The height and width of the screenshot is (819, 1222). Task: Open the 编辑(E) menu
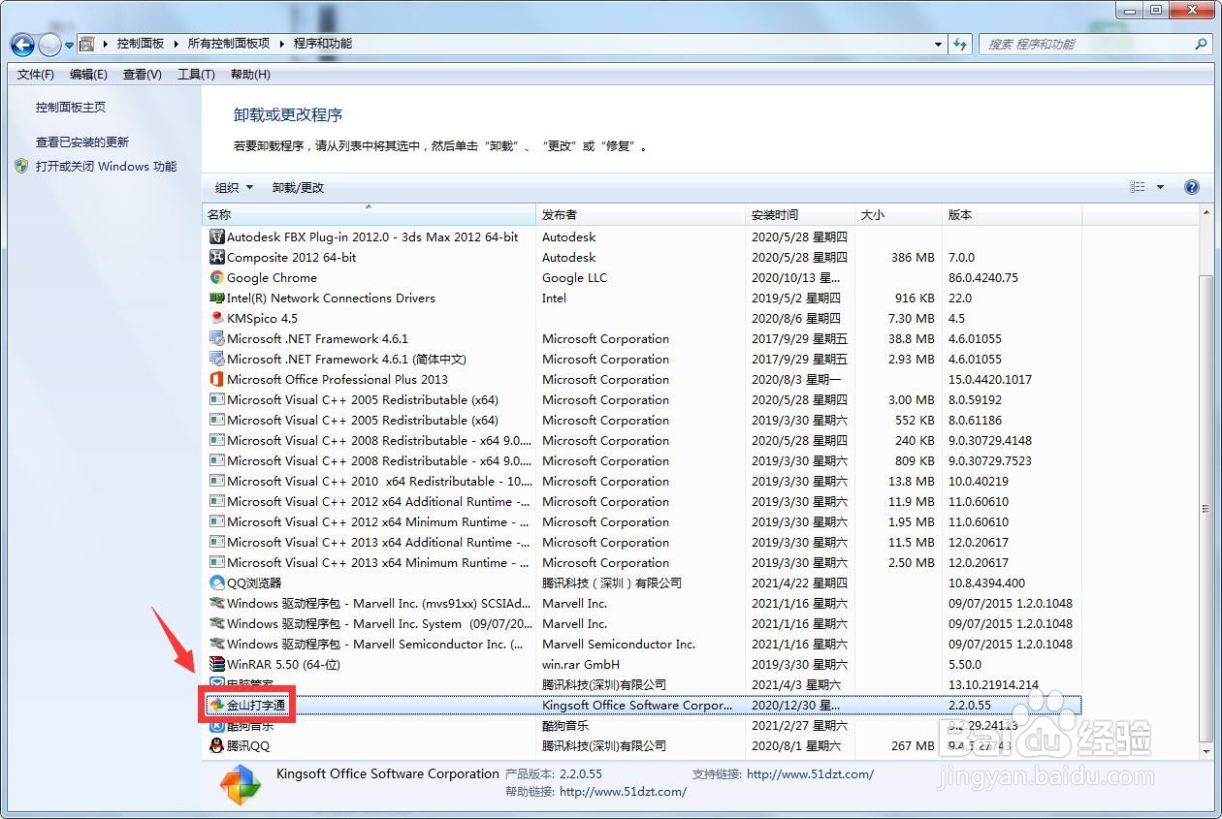88,75
